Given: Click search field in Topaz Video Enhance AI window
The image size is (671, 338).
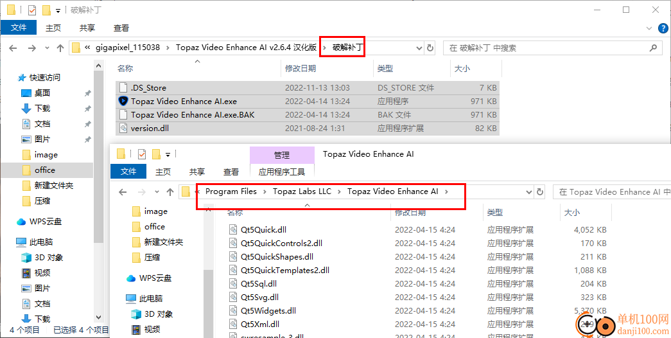Looking at the screenshot, I should pyautogui.click(x=612, y=192).
